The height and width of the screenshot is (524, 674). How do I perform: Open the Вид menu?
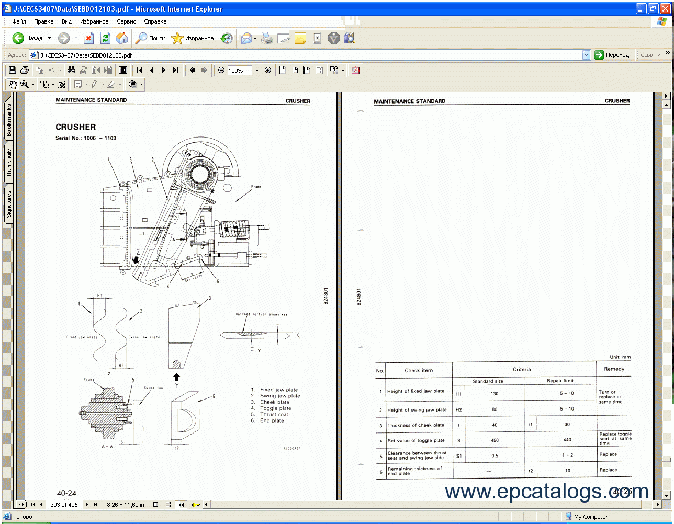coord(66,21)
